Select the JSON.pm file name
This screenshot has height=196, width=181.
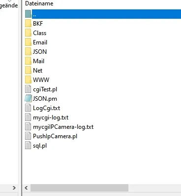[x=45, y=99]
